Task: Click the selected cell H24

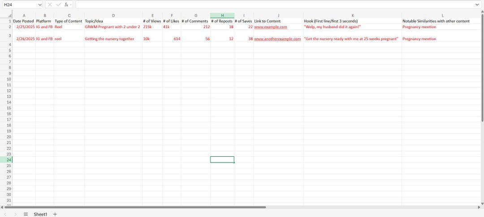Action: coord(222,159)
